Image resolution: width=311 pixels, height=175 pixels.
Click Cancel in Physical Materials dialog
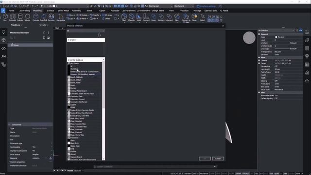coord(218,158)
